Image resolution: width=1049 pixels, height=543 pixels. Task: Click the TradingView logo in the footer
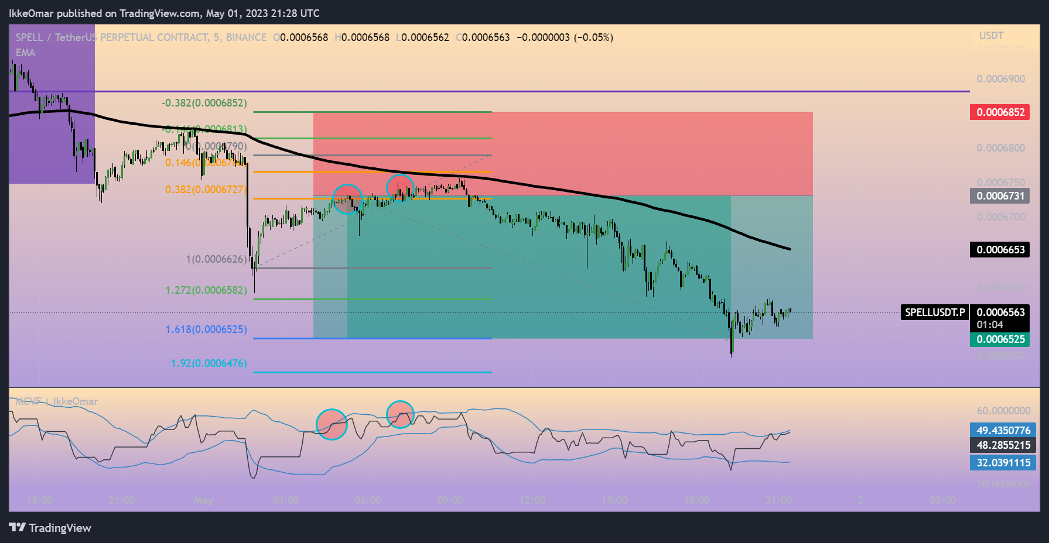[50, 528]
